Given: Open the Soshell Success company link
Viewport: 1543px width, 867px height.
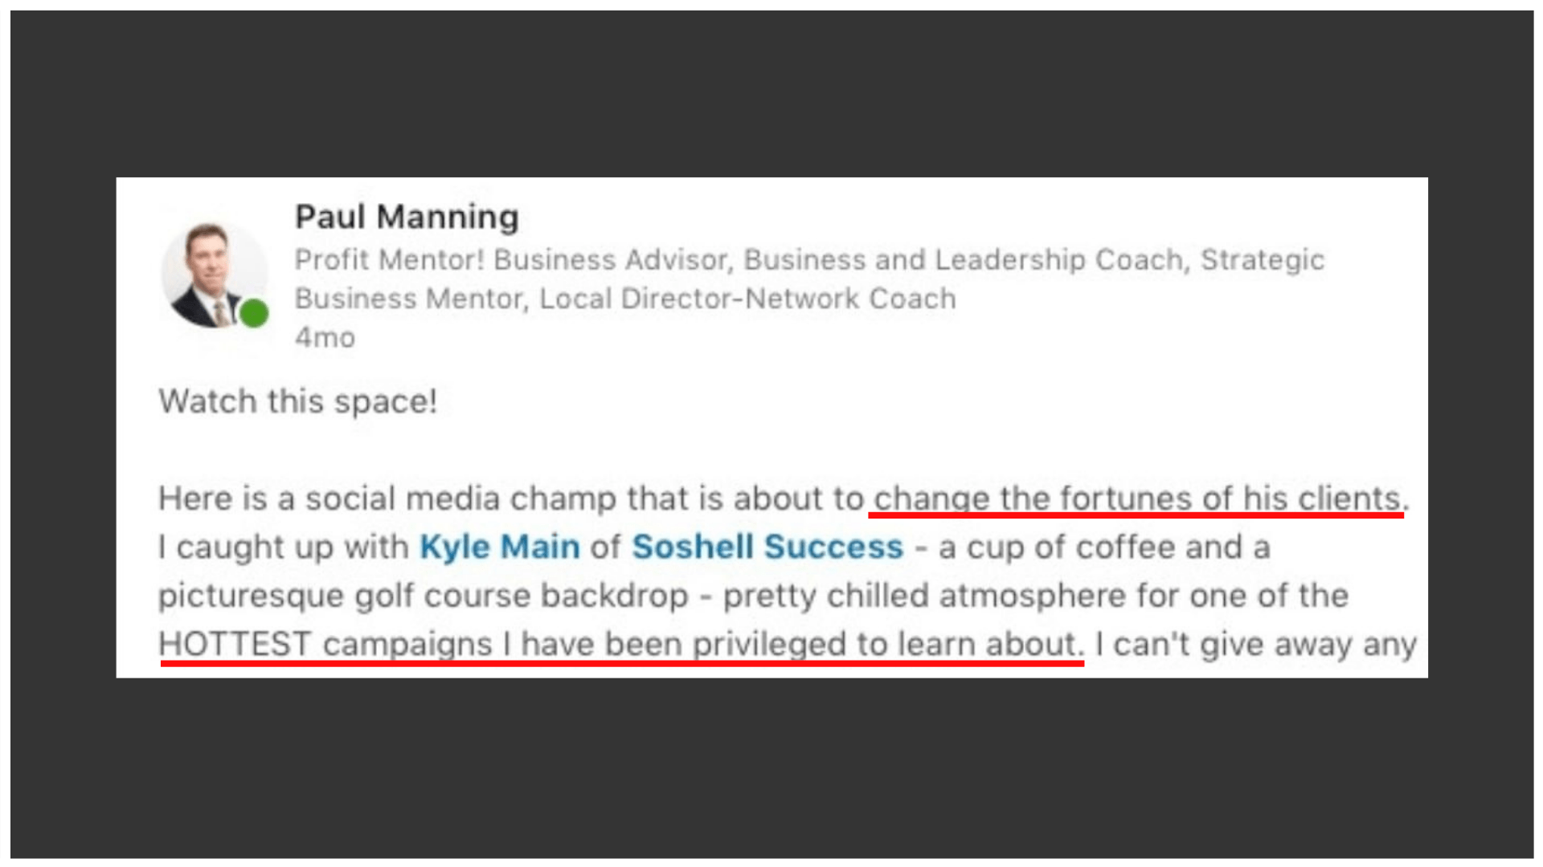Looking at the screenshot, I should (767, 547).
